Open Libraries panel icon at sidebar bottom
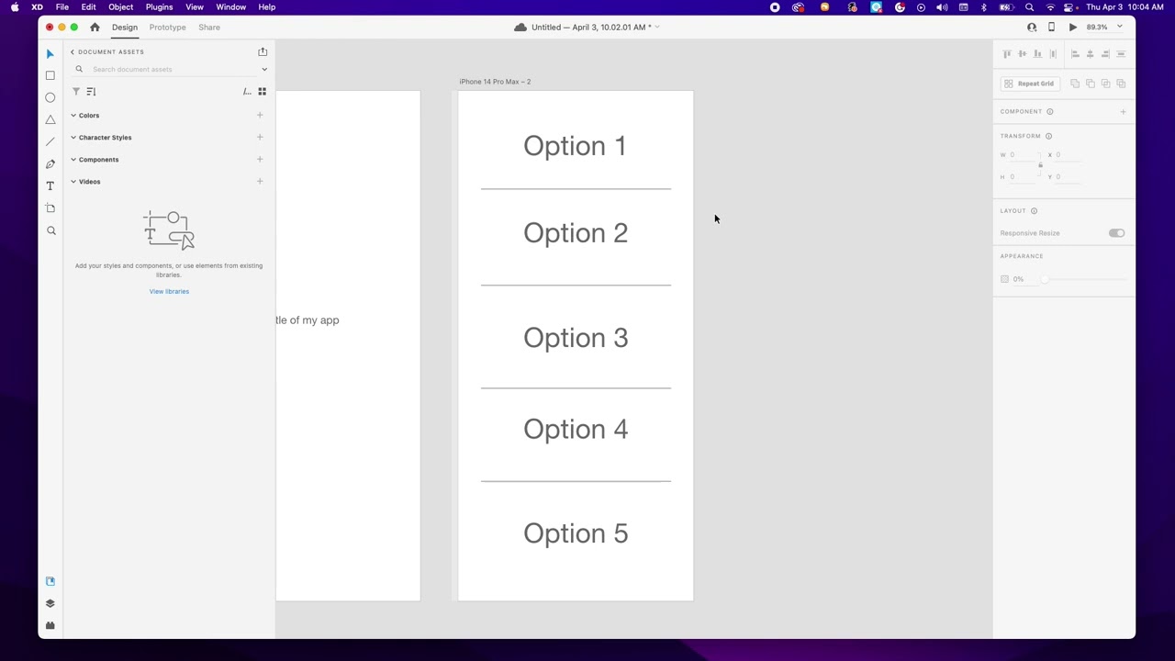This screenshot has width=1175, height=661. [x=50, y=581]
